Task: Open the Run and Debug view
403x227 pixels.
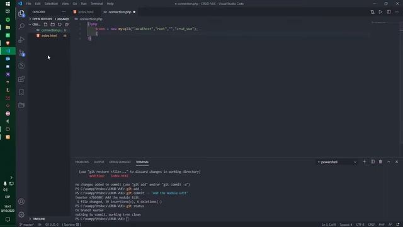Action: click(21, 39)
